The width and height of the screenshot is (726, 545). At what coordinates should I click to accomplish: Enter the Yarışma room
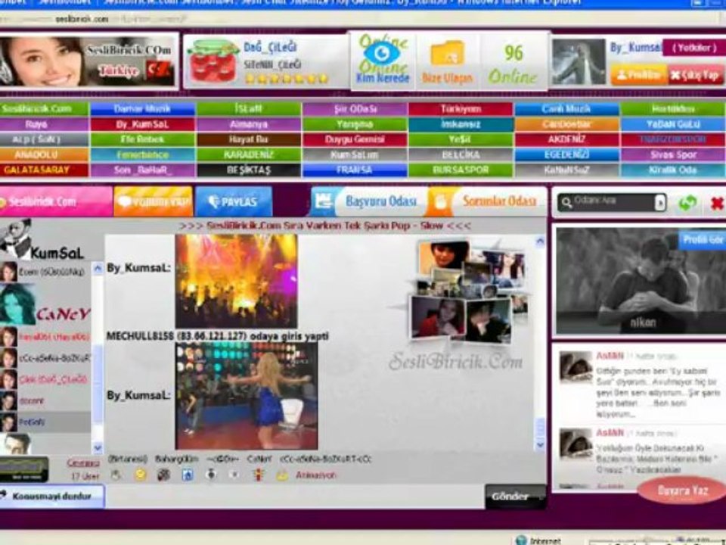click(355, 124)
